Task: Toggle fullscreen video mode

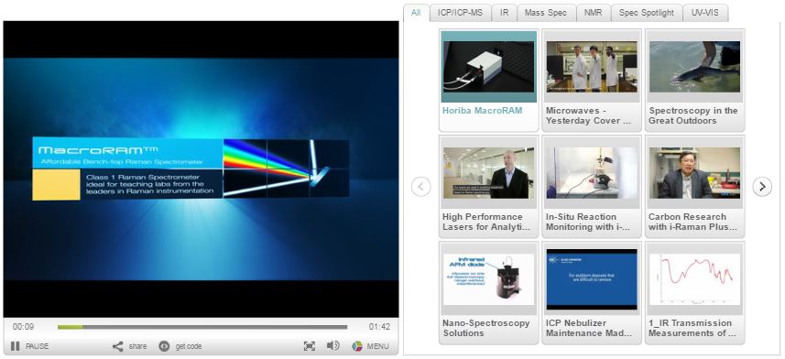Action: coord(310,346)
